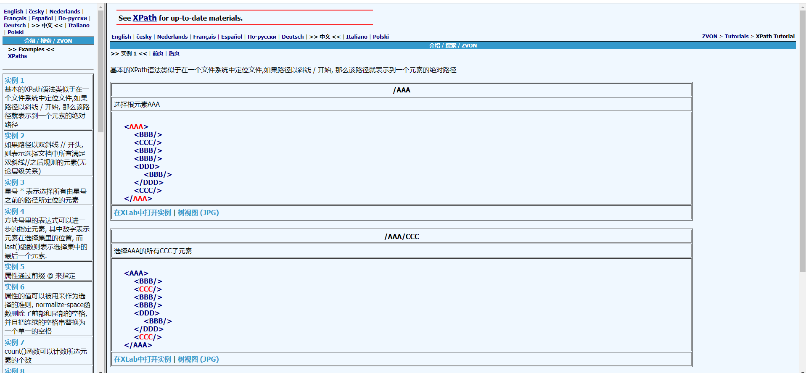Open ZVON in the breadcrumb trail
The height and width of the screenshot is (373, 806).
coord(710,36)
